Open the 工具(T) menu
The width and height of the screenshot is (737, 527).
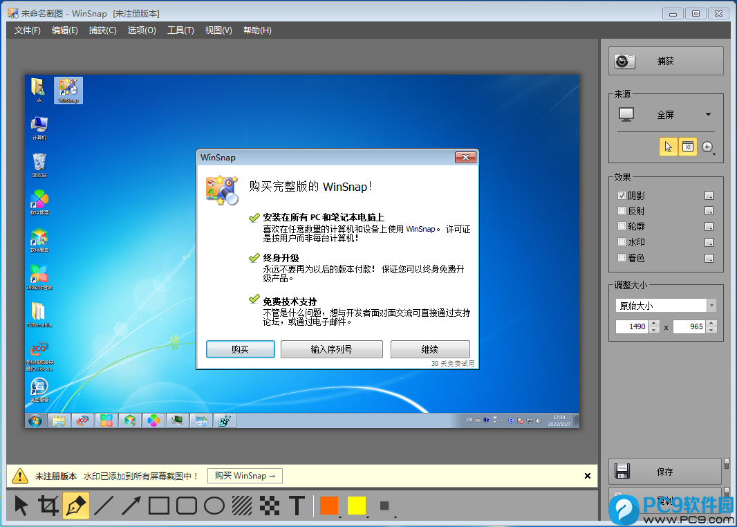point(180,30)
